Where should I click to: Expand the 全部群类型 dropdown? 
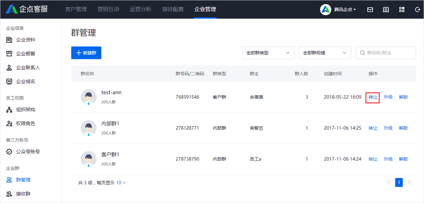[268, 53]
